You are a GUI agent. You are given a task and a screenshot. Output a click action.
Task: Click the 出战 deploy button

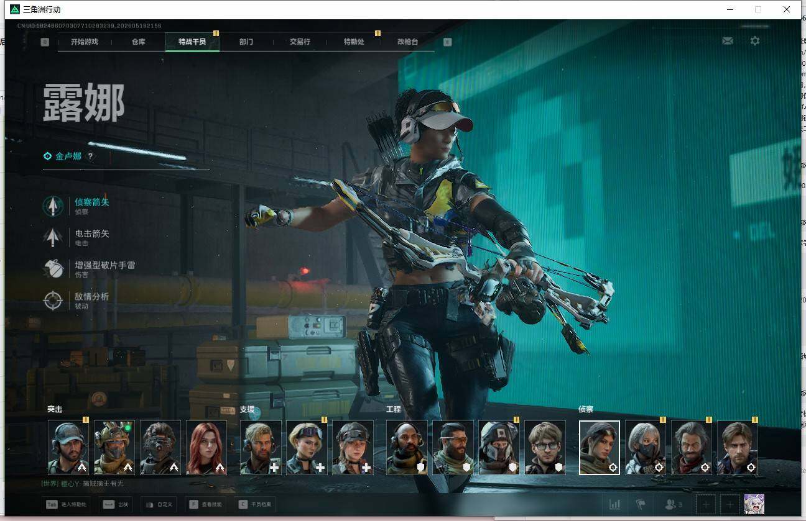tap(116, 505)
